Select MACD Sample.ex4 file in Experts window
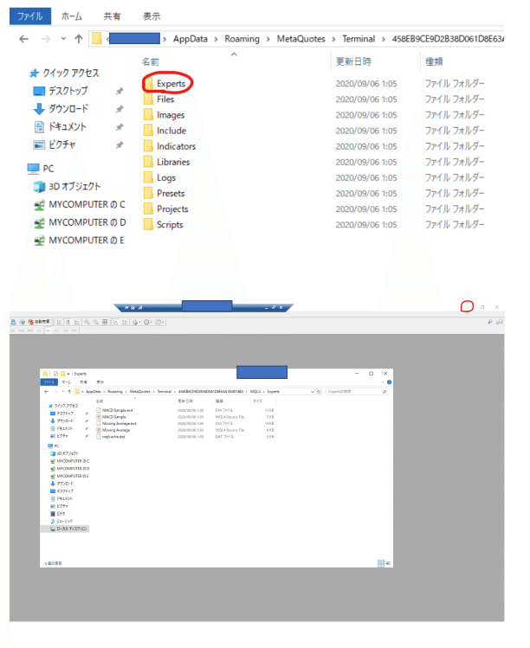The height and width of the screenshot is (648, 530). [114, 410]
